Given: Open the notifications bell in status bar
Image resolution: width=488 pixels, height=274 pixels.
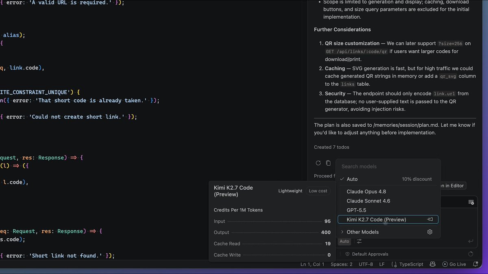Looking at the screenshot, I should point(475,264).
